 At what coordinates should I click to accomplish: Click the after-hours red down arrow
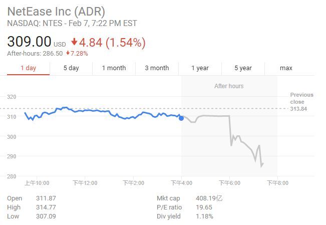pyautogui.click(x=68, y=53)
